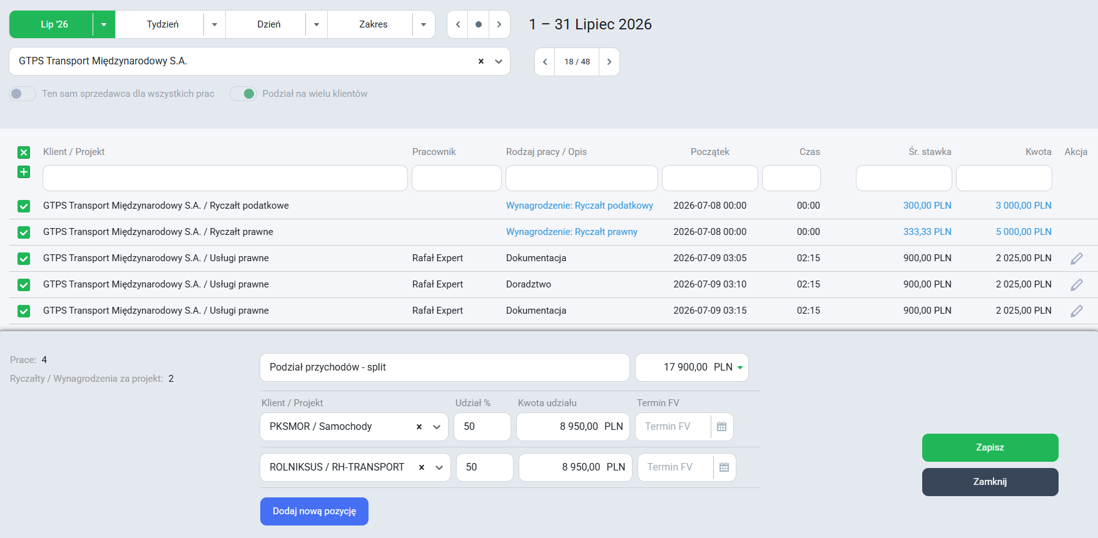Open month dropdown arrow next to Lip '26
1098x538 pixels.
[x=104, y=24]
